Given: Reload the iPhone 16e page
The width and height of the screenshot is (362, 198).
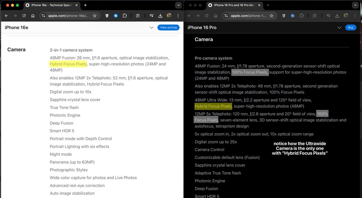Looking at the screenshot, I should pos(24,16).
